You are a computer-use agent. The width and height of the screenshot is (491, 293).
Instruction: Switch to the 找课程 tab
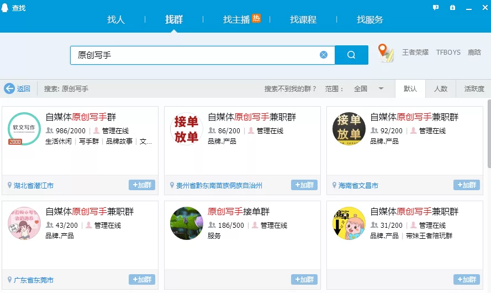click(x=303, y=19)
